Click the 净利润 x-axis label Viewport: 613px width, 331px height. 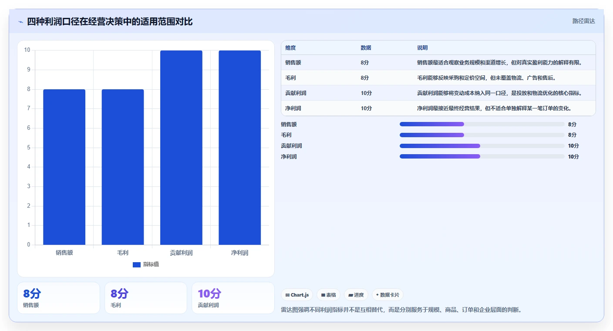pyautogui.click(x=240, y=253)
